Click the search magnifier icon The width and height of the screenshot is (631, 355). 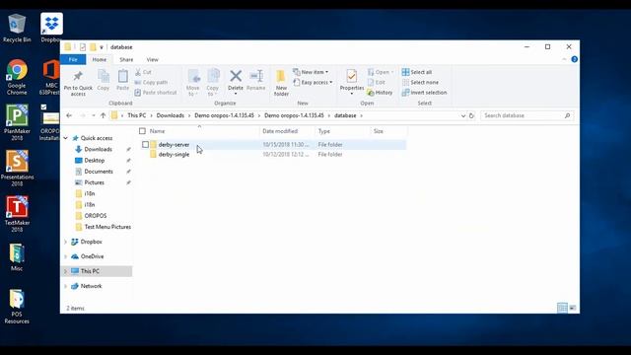tap(568, 115)
